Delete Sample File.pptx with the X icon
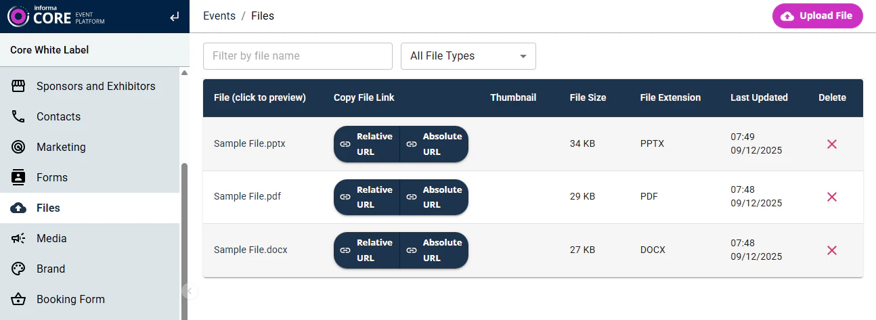This screenshot has height=320, width=876. pos(832,144)
